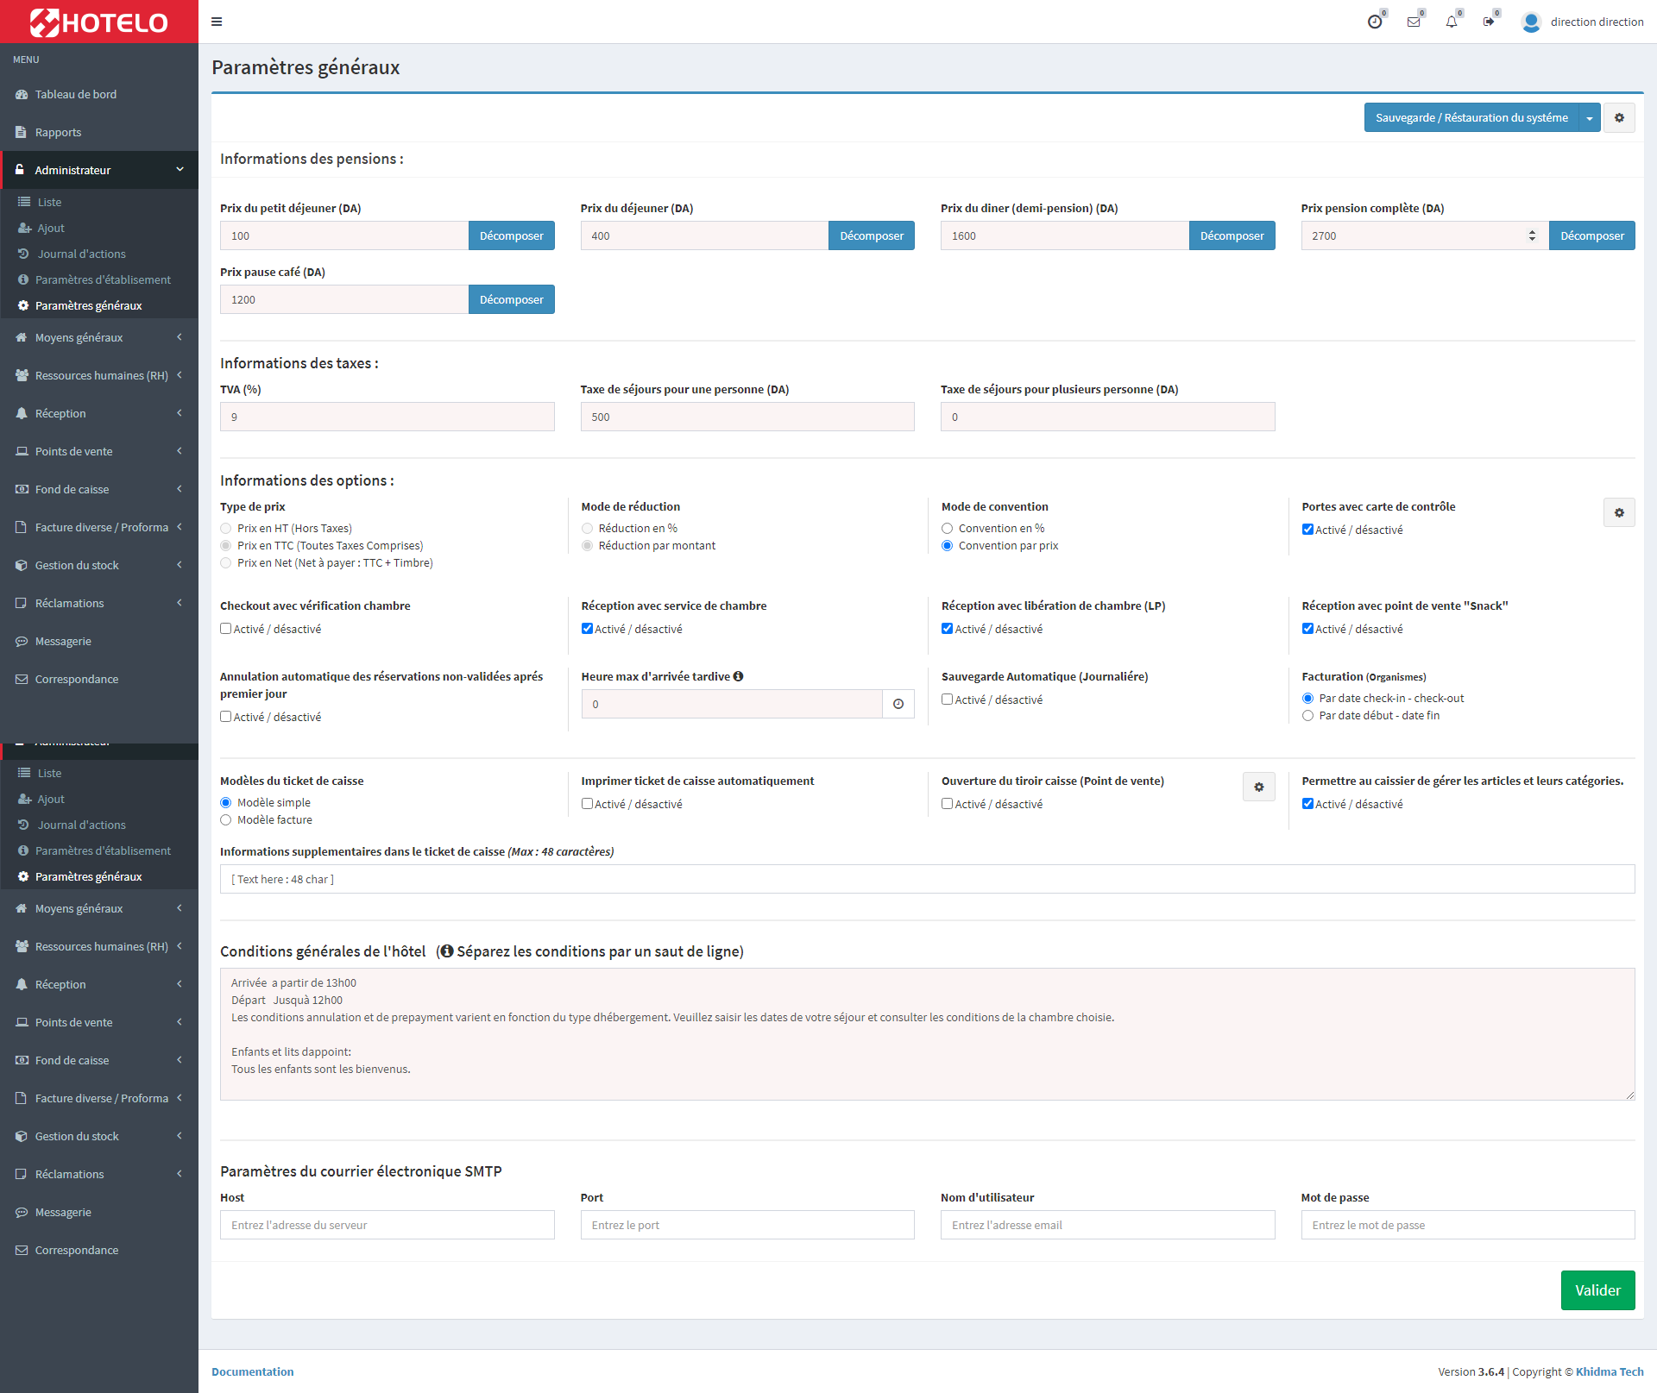The width and height of the screenshot is (1657, 1393).
Task: Click the gear icon beside Sauvegarde button
Action: point(1619,118)
